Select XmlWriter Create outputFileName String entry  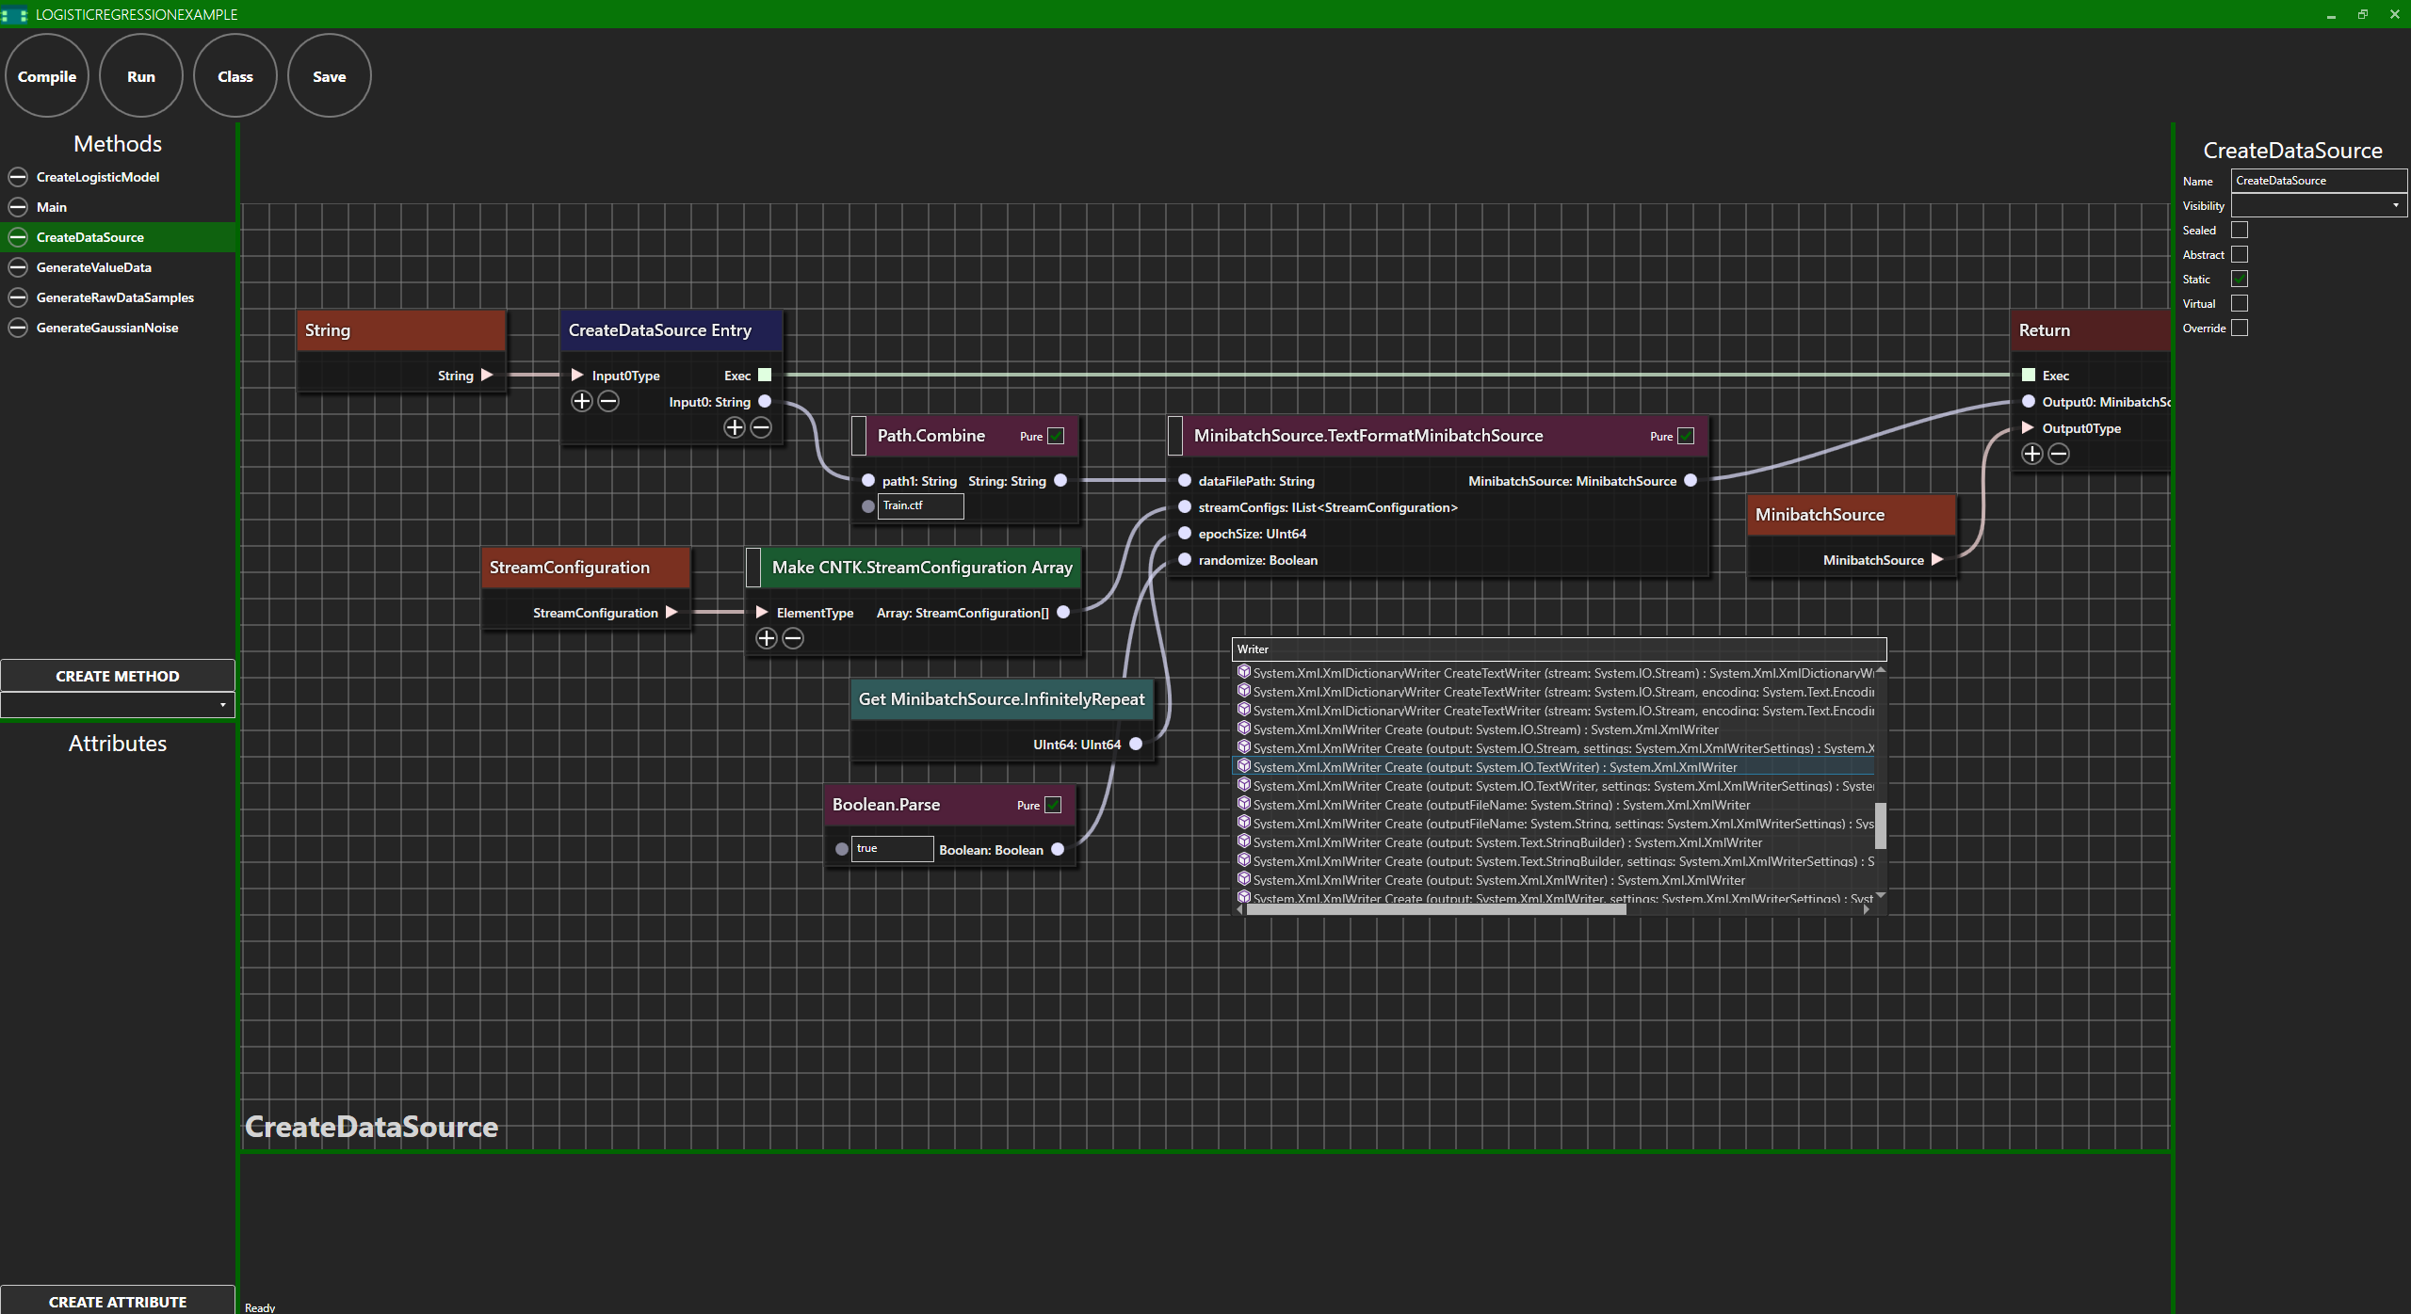point(1501,806)
